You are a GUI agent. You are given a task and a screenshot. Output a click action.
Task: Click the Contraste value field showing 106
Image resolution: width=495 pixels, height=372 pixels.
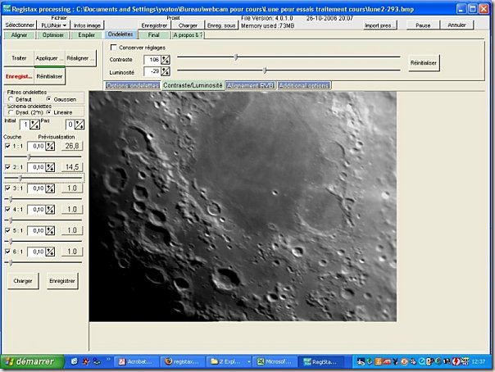pos(152,60)
